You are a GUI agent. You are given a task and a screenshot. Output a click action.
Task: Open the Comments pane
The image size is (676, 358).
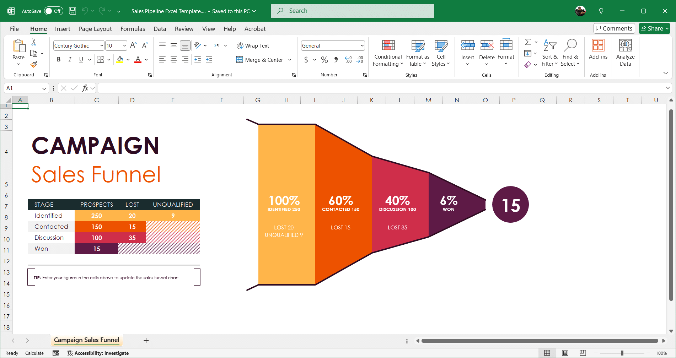pos(614,28)
